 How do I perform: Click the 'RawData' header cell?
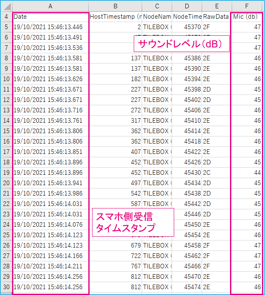coord(217,17)
